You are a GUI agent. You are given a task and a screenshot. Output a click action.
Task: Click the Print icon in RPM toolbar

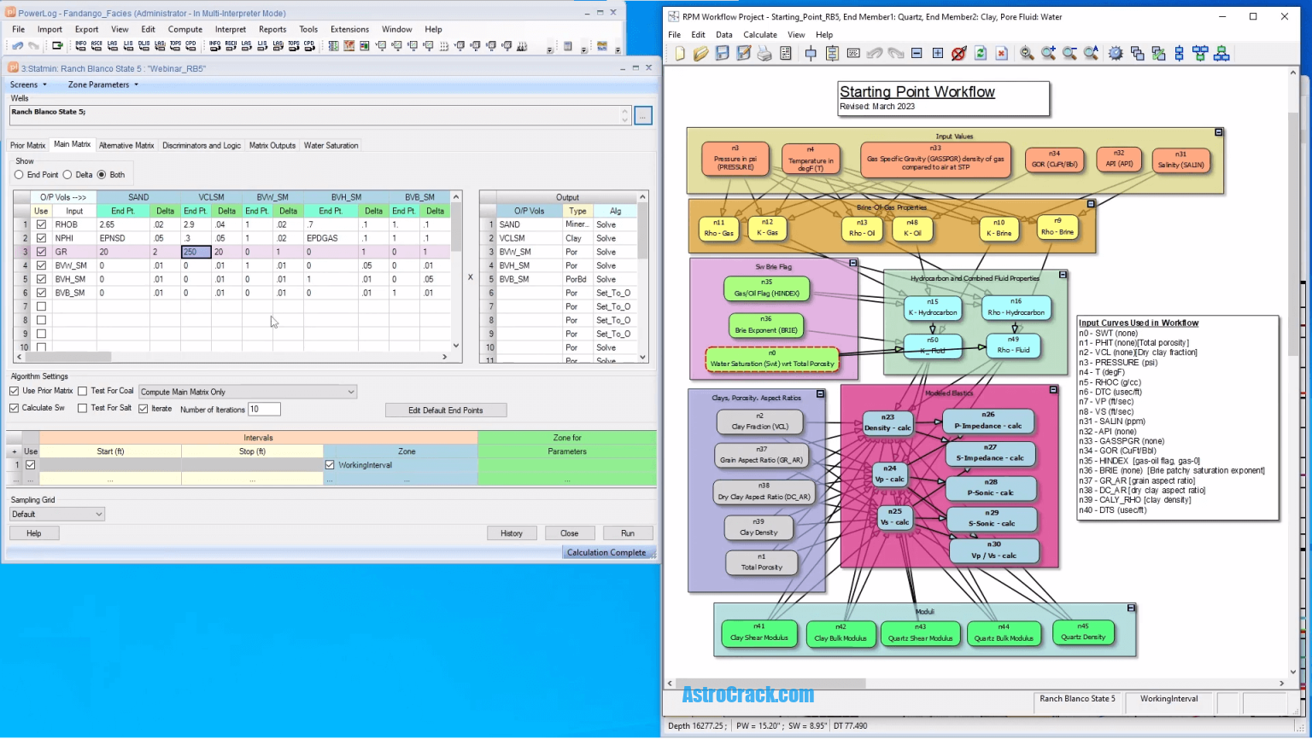pos(763,53)
